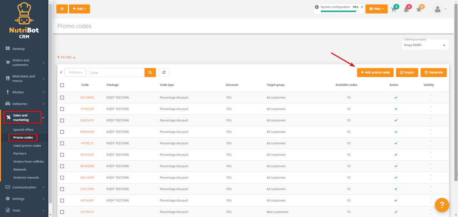Open the Add dropdown in top bar
458x217 pixels.
pos(79,9)
